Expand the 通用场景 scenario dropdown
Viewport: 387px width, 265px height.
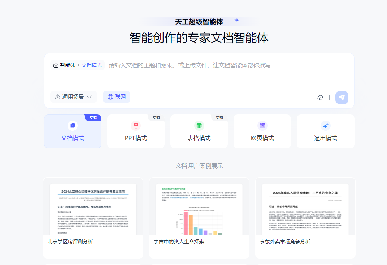coord(73,96)
